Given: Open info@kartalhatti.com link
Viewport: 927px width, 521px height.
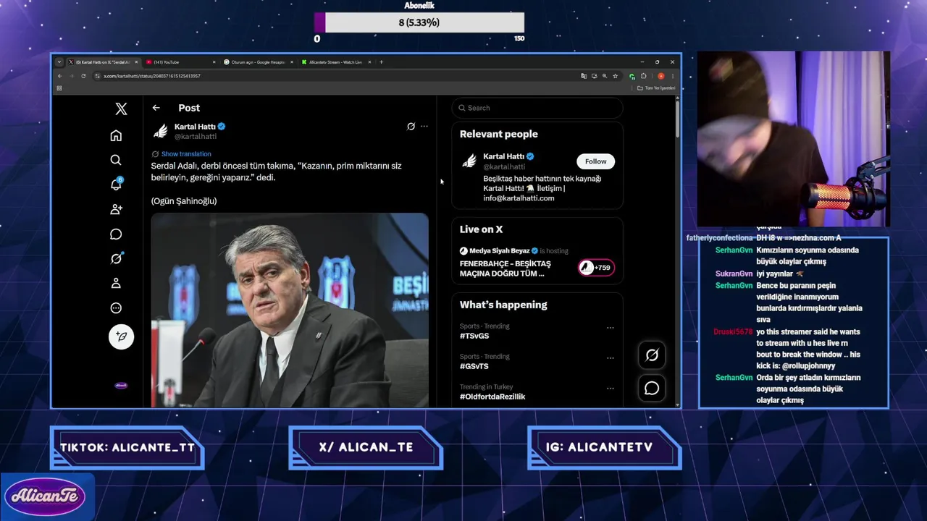Looking at the screenshot, I should (519, 198).
